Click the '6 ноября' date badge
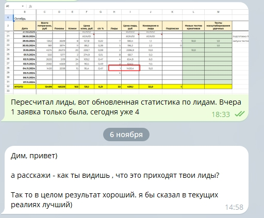264x218 pixels. click(x=126, y=135)
